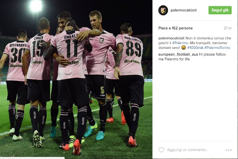The height and width of the screenshot is (159, 238).
Task: Open palermocalcioit username in header
Action: click(x=184, y=10)
